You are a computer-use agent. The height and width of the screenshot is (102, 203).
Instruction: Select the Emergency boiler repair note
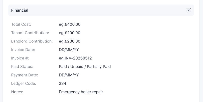(x=81, y=92)
